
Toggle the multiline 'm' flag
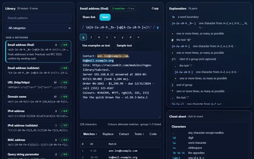[99, 37]
